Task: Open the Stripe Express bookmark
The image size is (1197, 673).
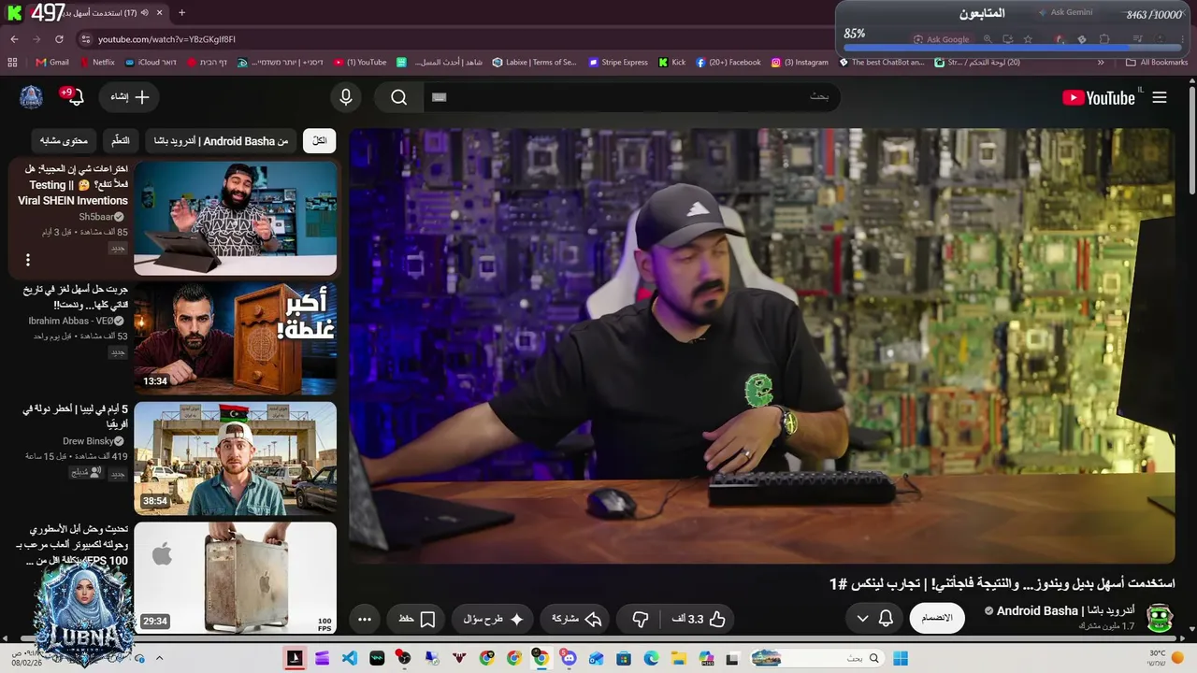Action: click(x=618, y=63)
